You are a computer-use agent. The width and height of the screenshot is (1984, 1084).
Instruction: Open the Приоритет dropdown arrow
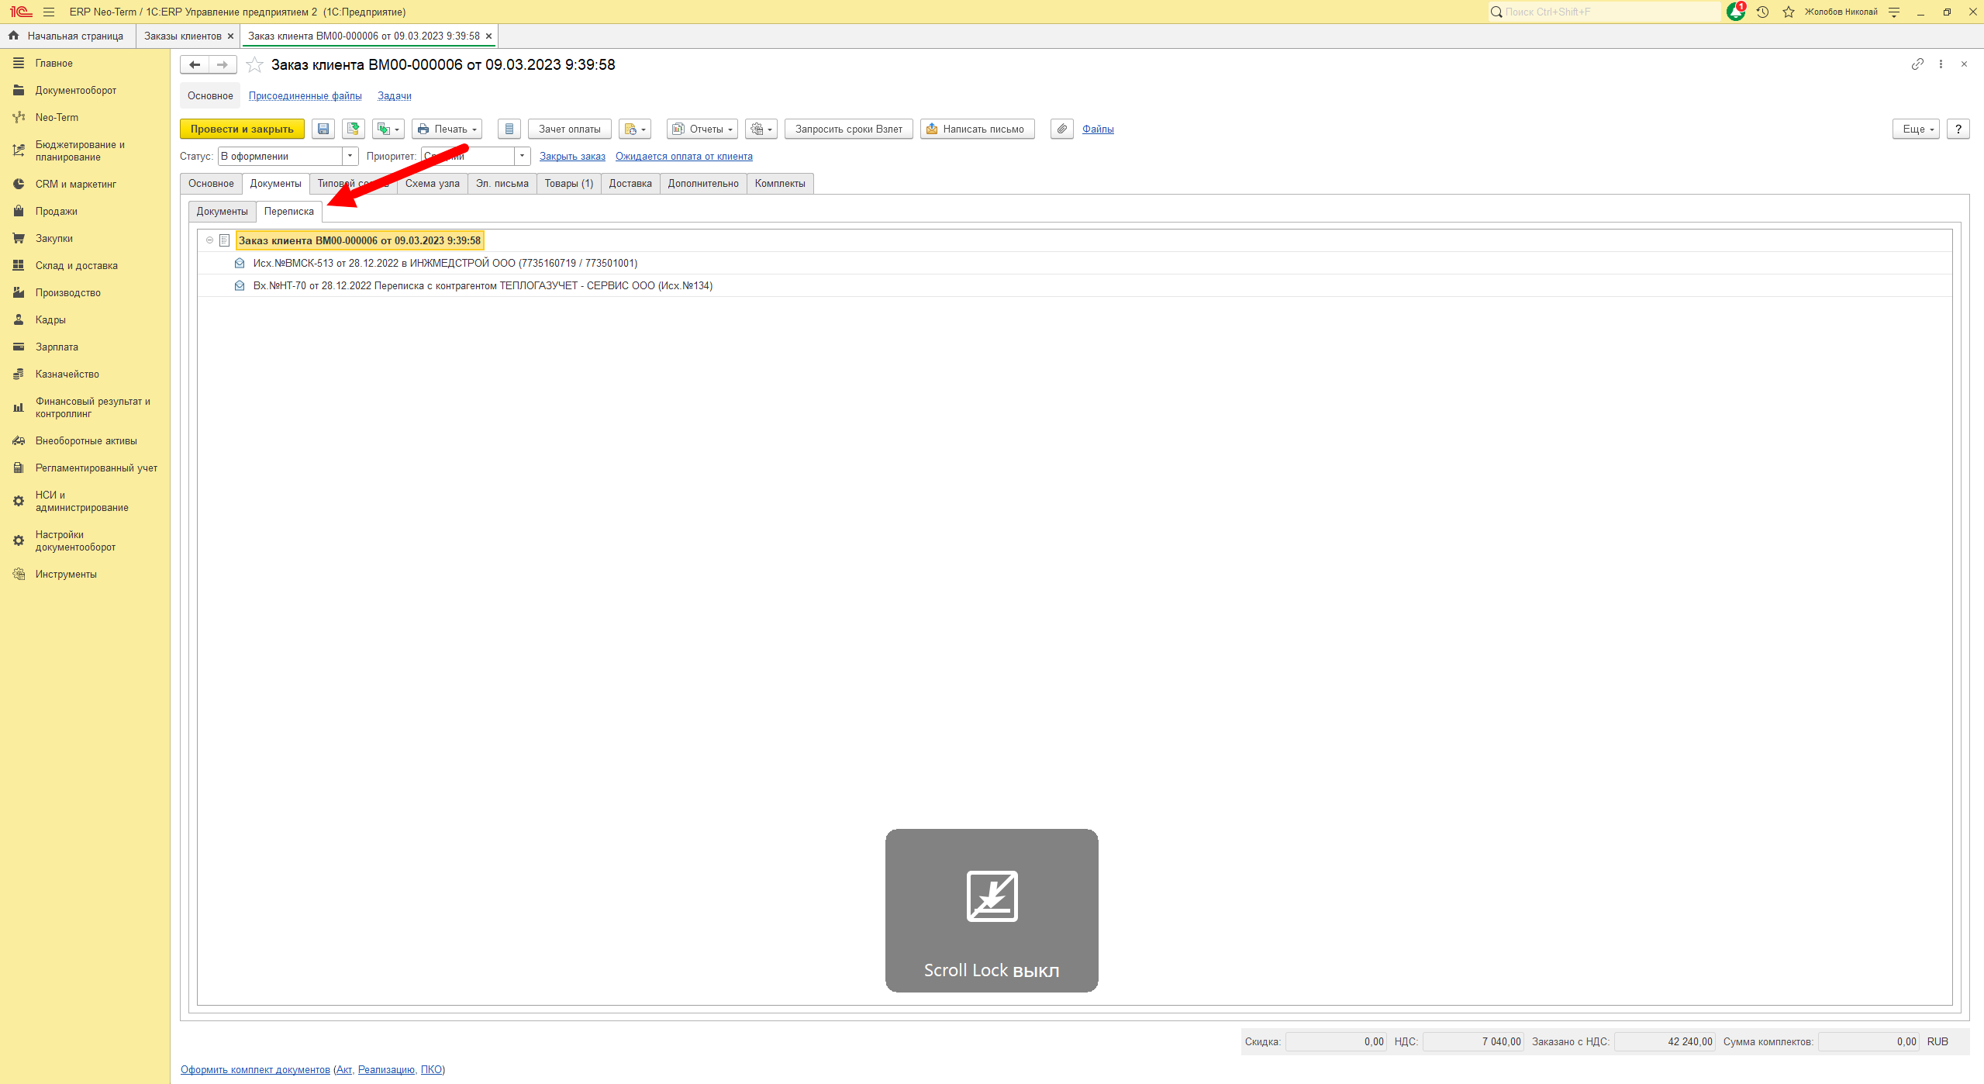(523, 156)
